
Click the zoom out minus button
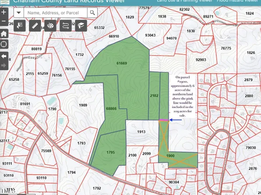4,21
